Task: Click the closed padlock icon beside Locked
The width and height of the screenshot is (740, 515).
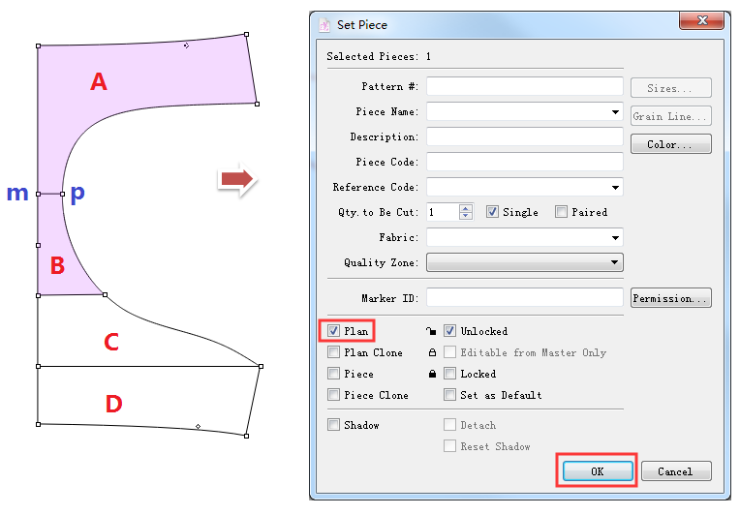Action: point(431,374)
